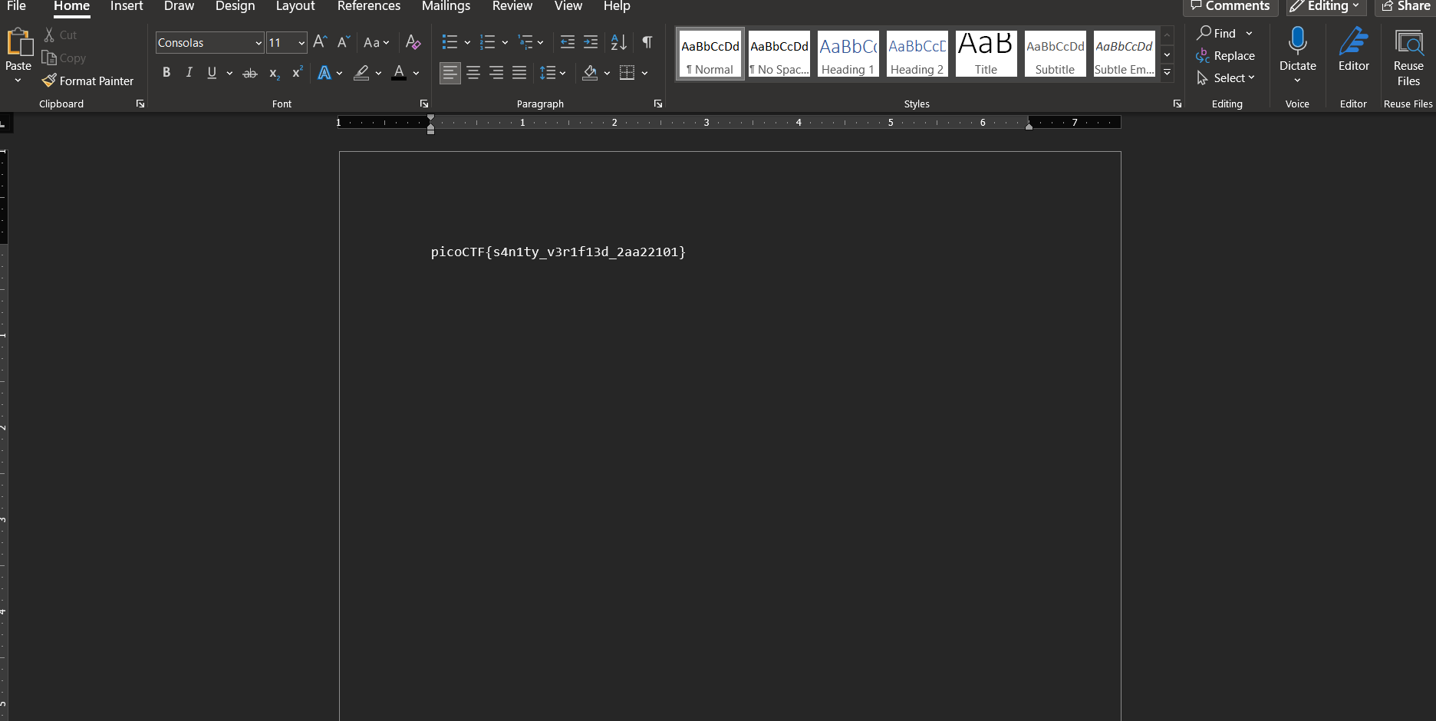Image resolution: width=1436 pixels, height=721 pixels.
Task: Open the Consolas font name dropdown
Action: (x=259, y=43)
